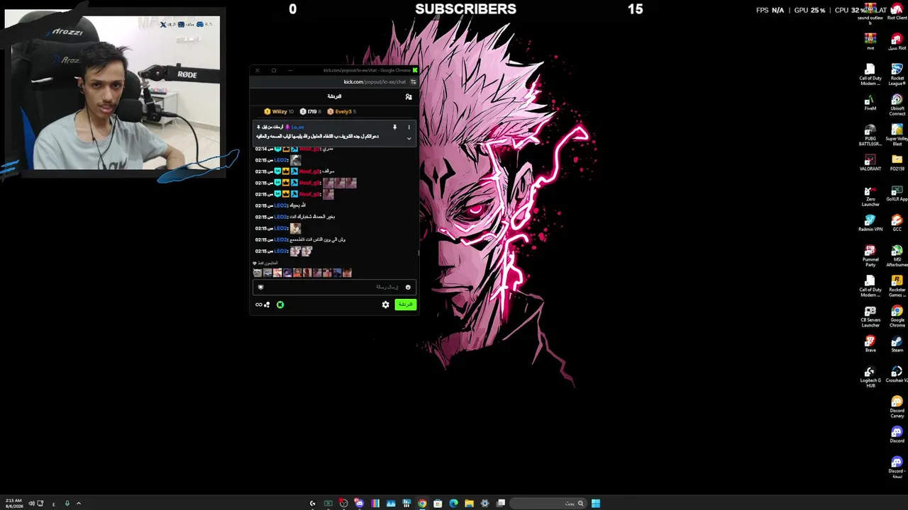Viewport: 908px width, 510px height.
Task: Open MSI Afterburner desktop shortcut
Action: (897, 256)
